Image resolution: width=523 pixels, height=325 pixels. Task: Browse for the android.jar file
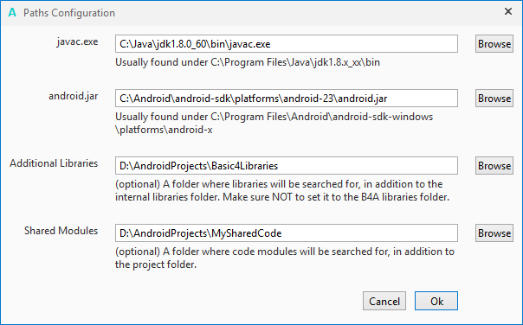(x=494, y=99)
